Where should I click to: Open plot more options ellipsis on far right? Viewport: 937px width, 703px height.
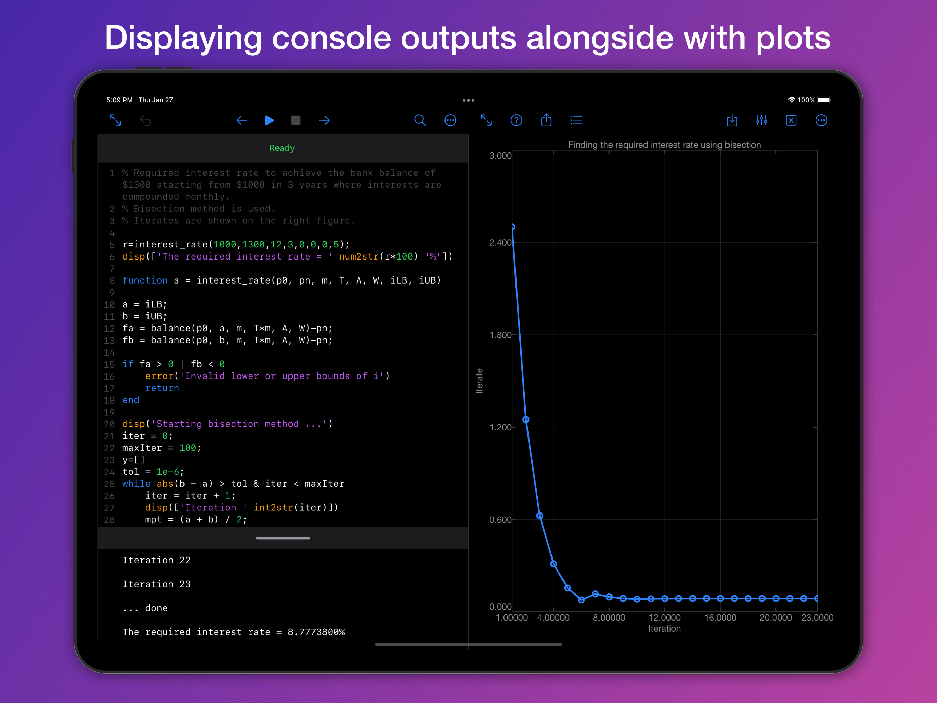click(x=821, y=120)
